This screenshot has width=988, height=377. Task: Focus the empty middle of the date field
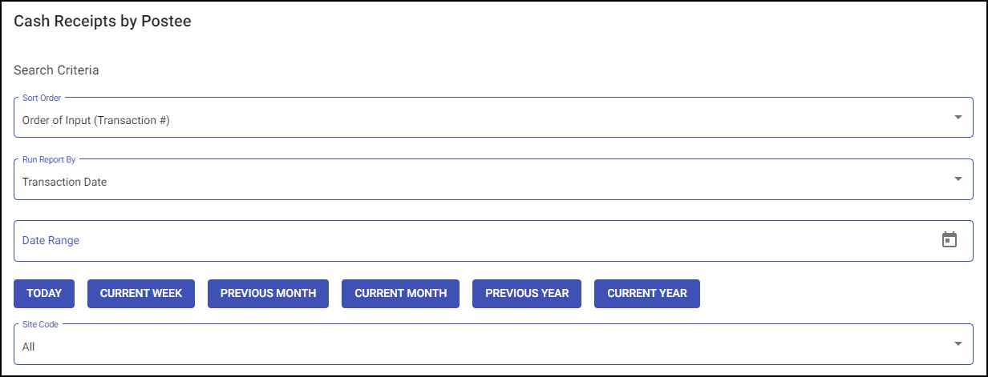(481, 240)
